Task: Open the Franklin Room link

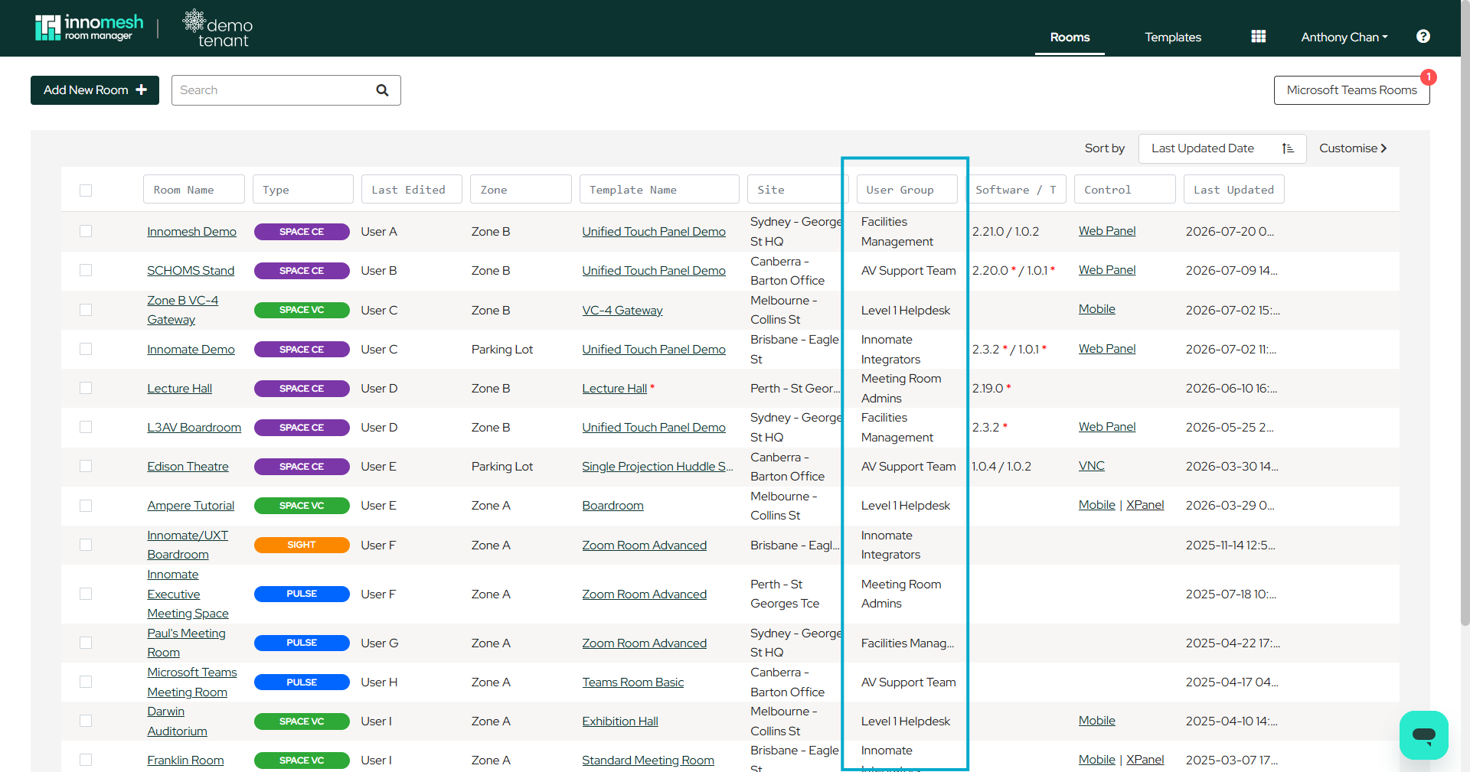Action: click(185, 761)
